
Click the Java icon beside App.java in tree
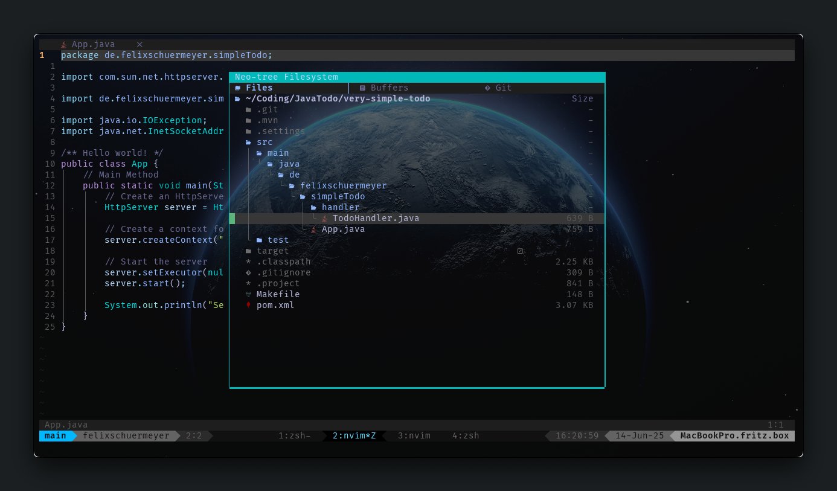(313, 229)
